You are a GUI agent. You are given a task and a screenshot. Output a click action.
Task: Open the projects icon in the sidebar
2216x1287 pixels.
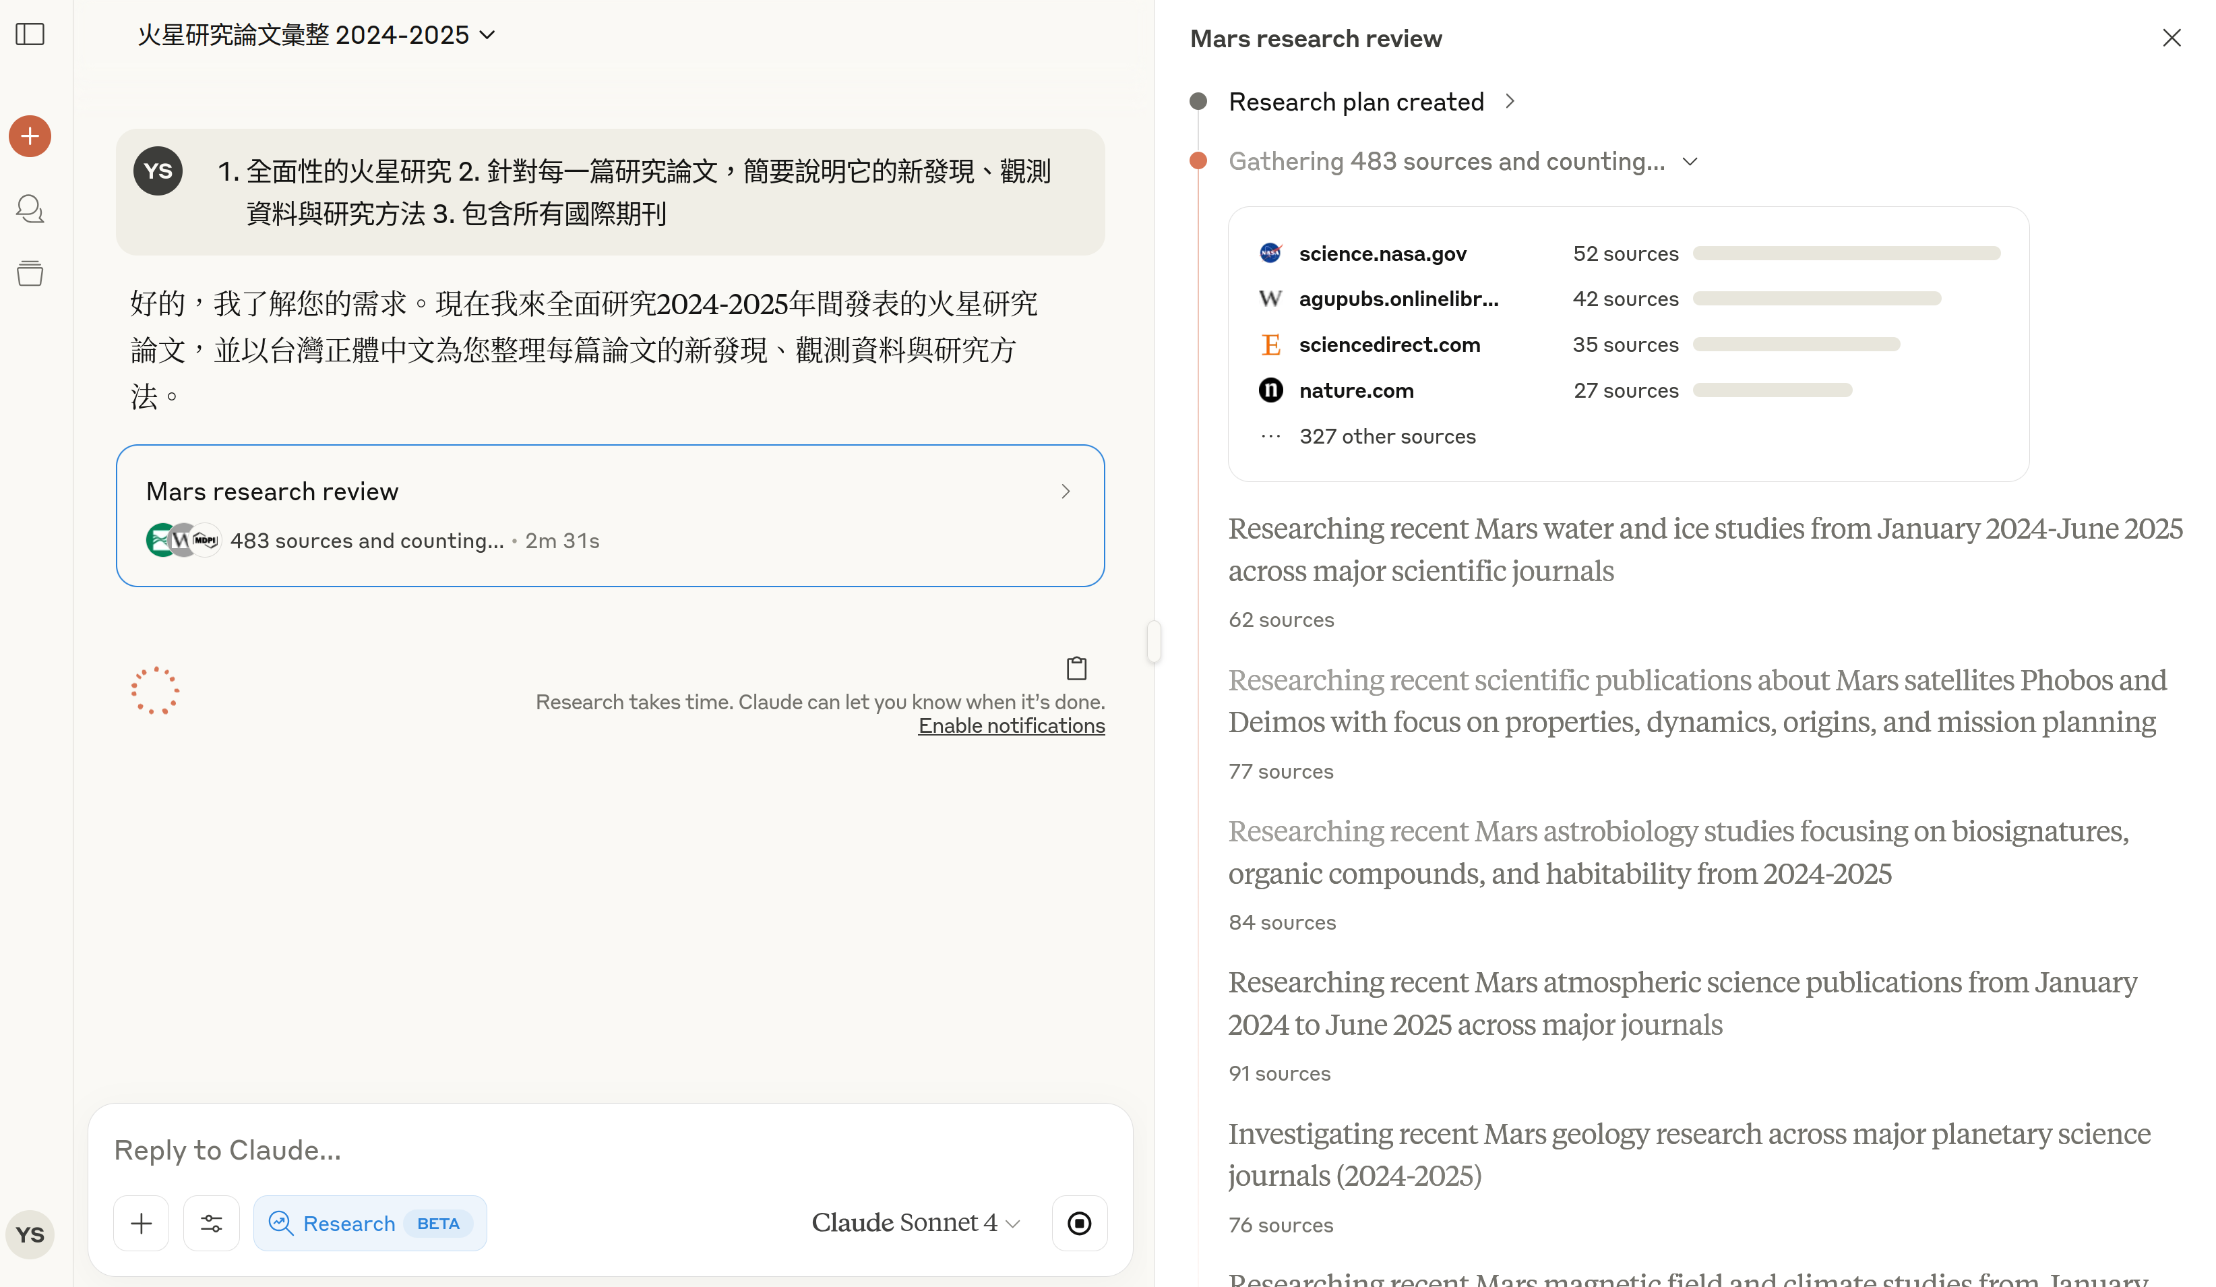pos(30,274)
